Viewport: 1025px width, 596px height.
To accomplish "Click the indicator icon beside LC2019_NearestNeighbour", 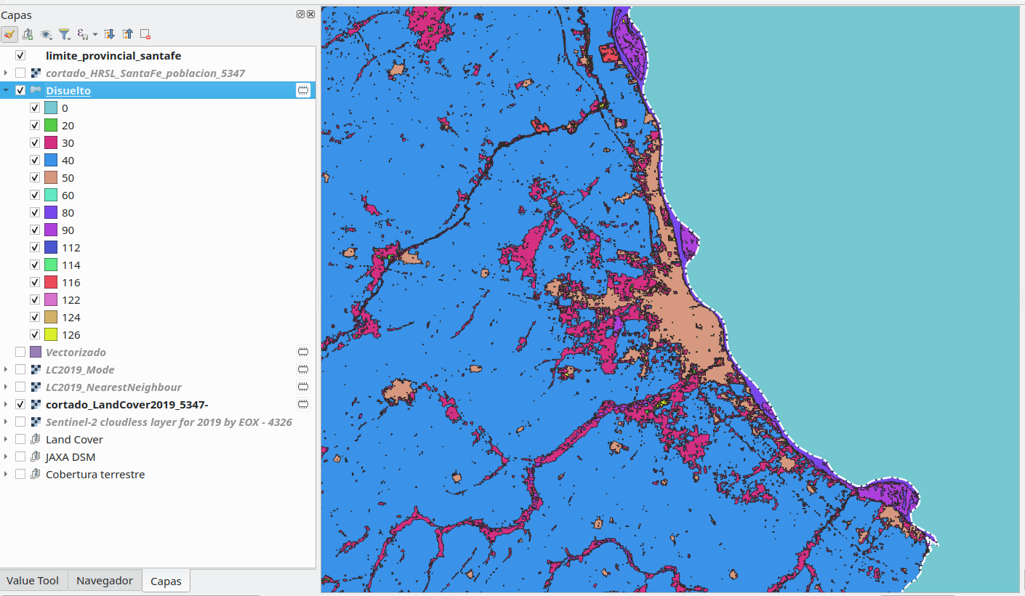I will point(303,387).
